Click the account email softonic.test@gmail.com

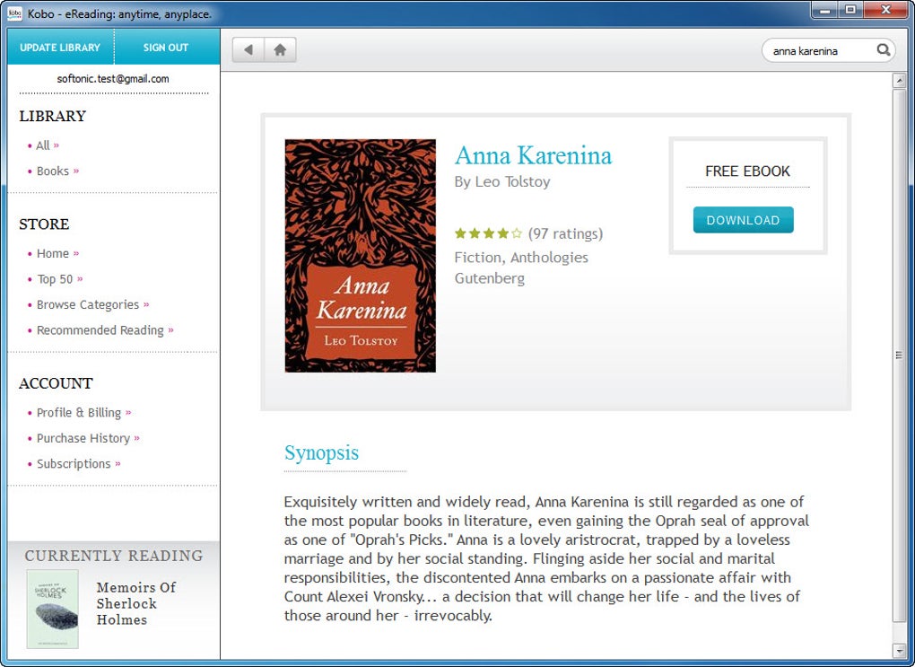click(113, 79)
